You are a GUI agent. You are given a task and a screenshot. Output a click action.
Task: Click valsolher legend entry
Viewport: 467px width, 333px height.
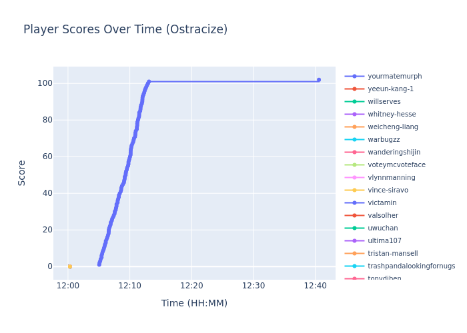point(383,216)
